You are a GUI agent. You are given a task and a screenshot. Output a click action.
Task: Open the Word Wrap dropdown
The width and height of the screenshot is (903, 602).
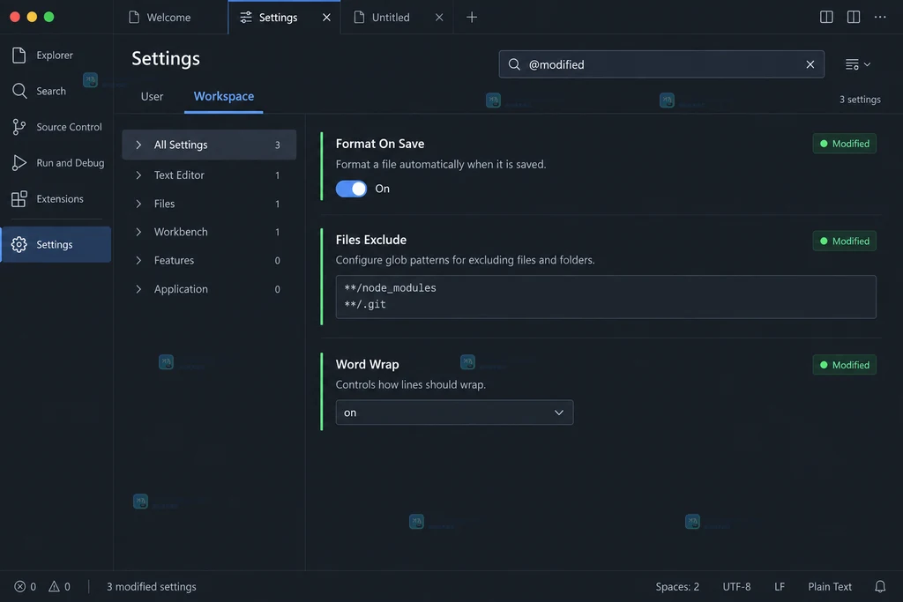point(454,412)
